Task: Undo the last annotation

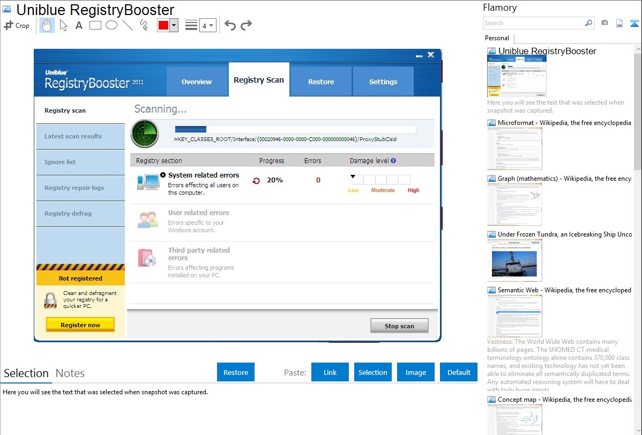Action: point(230,25)
